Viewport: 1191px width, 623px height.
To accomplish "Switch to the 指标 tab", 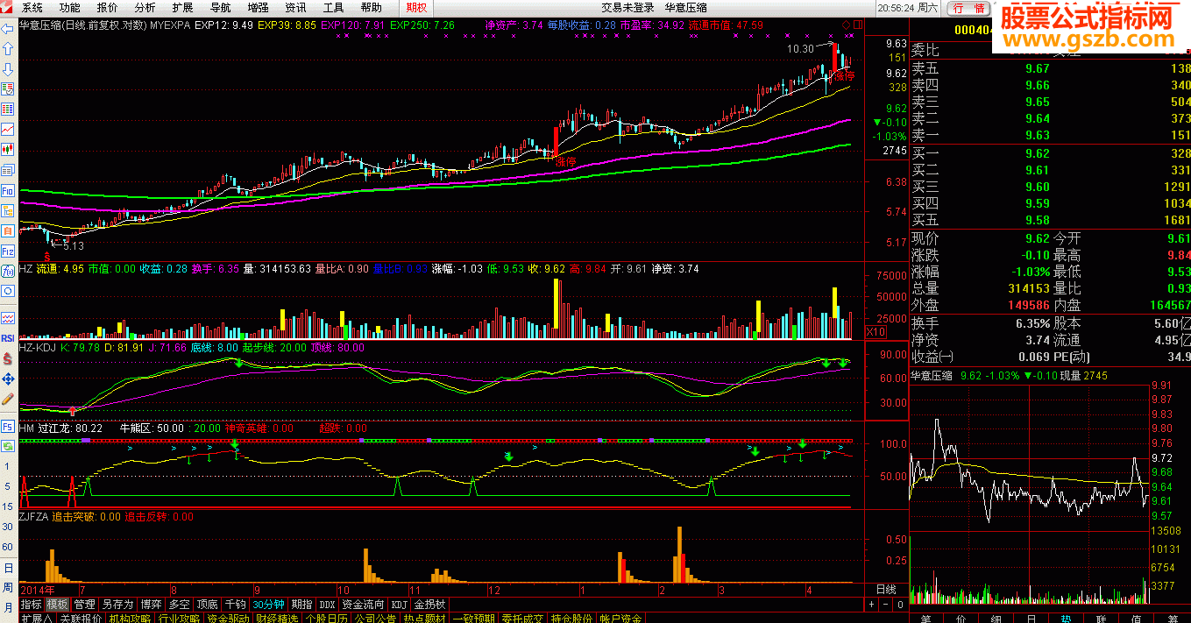I will click(x=31, y=605).
